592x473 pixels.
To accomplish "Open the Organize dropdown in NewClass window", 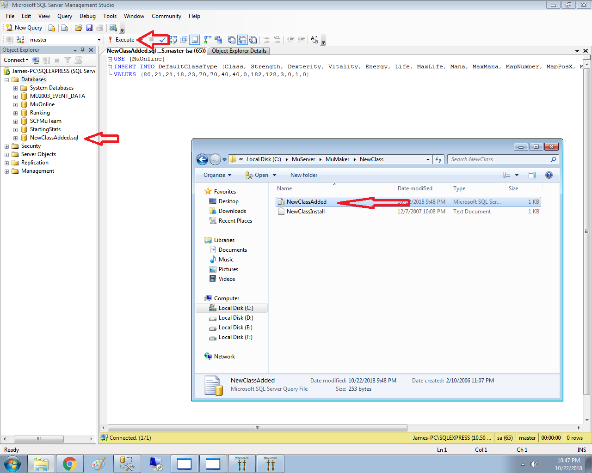I will coord(217,175).
